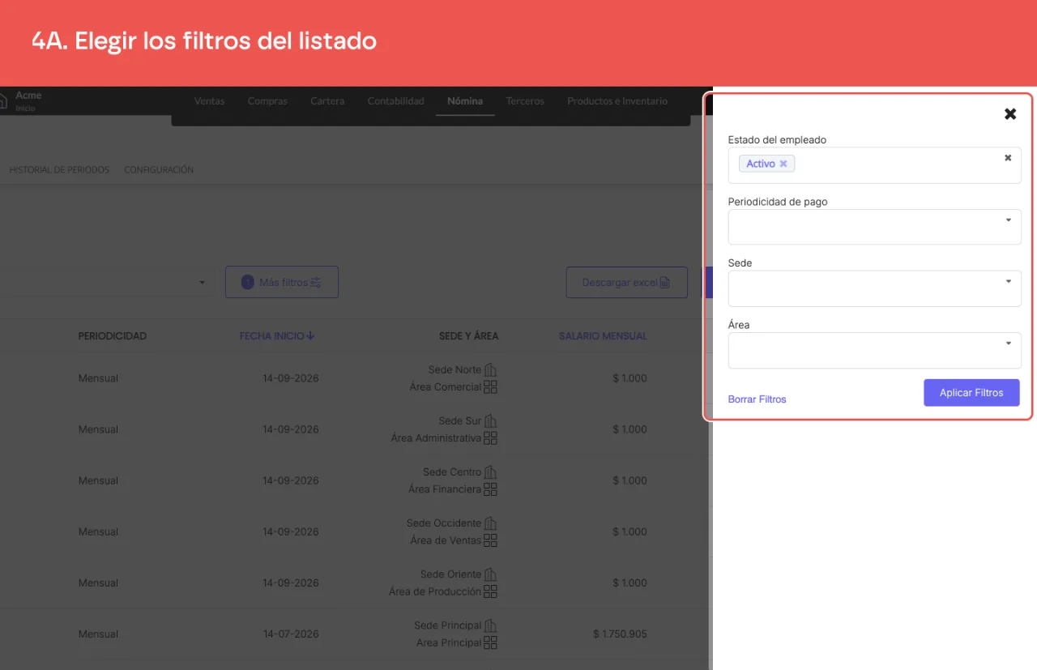
Task: Click the building icon beside Sede Centro
Action: [490, 472]
